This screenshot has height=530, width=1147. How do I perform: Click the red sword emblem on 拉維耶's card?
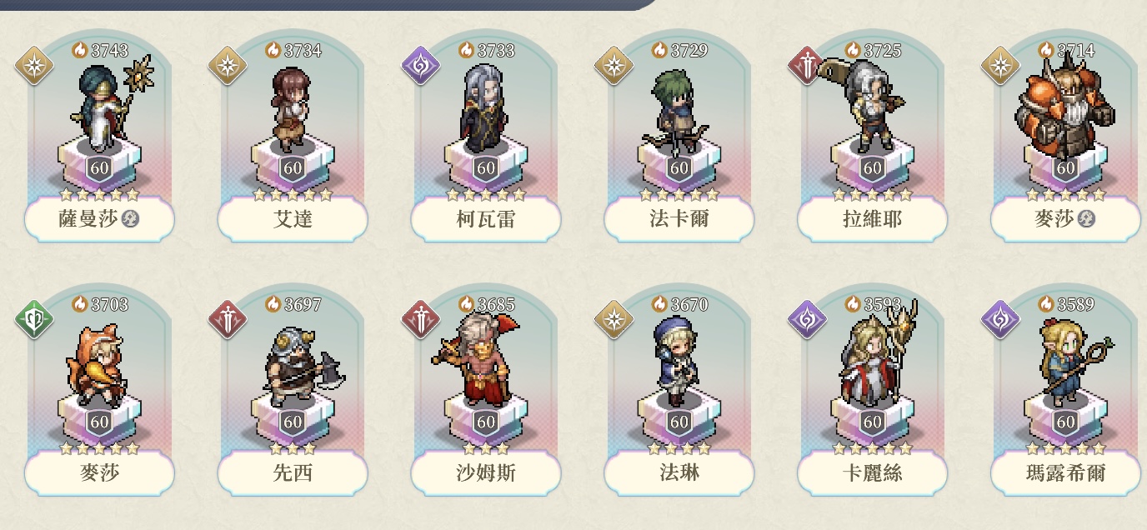click(x=808, y=66)
